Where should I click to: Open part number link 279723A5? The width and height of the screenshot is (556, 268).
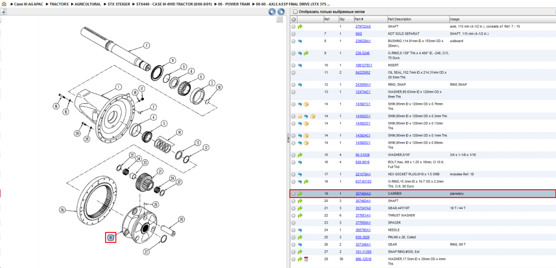click(x=363, y=27)
